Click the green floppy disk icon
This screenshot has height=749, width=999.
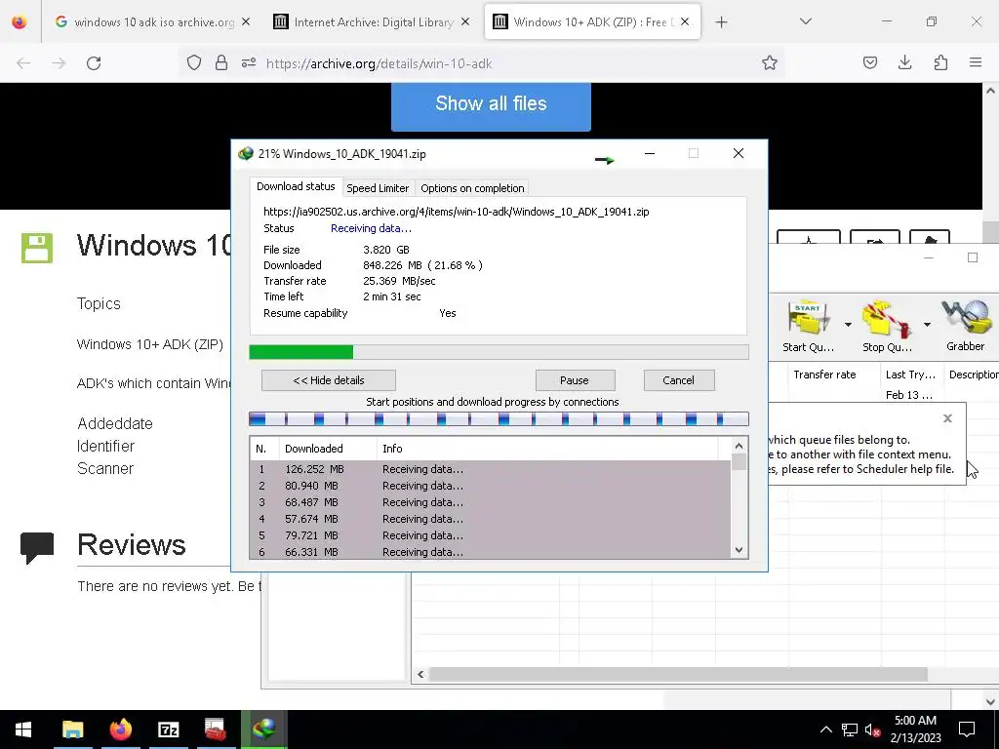(37, 248)
